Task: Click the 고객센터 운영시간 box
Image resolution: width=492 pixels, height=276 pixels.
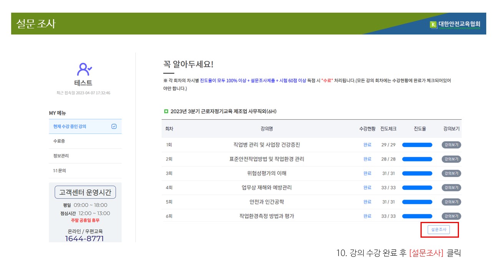Action: [85, 192]
